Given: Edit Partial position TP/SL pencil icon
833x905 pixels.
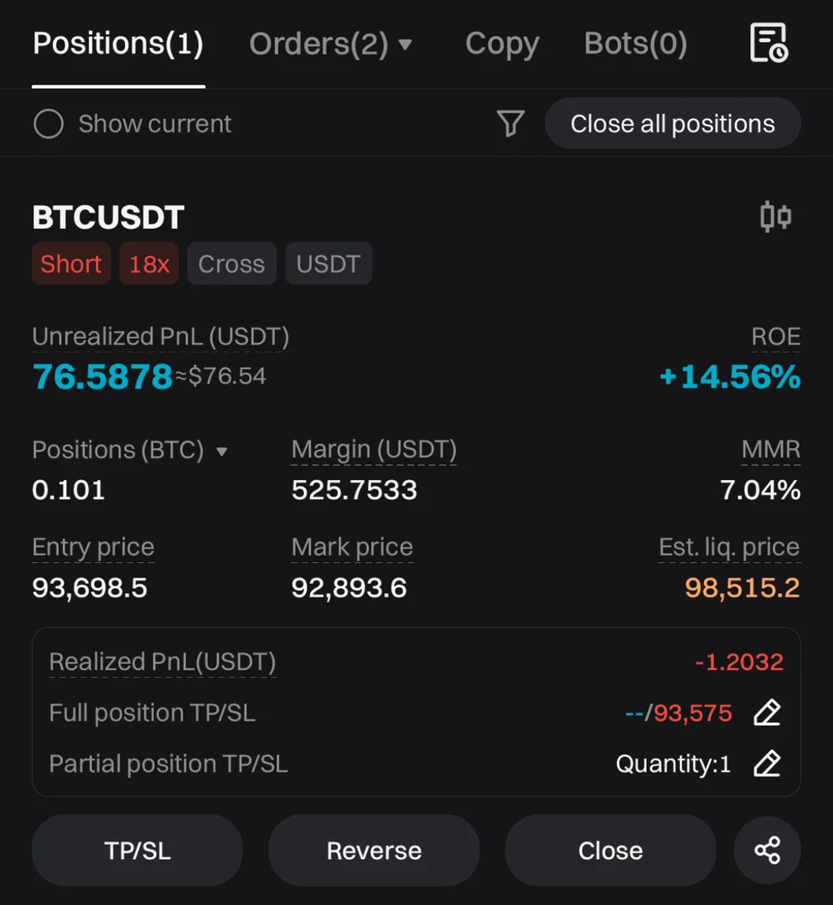Looking at the screenshot, I should pos(767,763).
